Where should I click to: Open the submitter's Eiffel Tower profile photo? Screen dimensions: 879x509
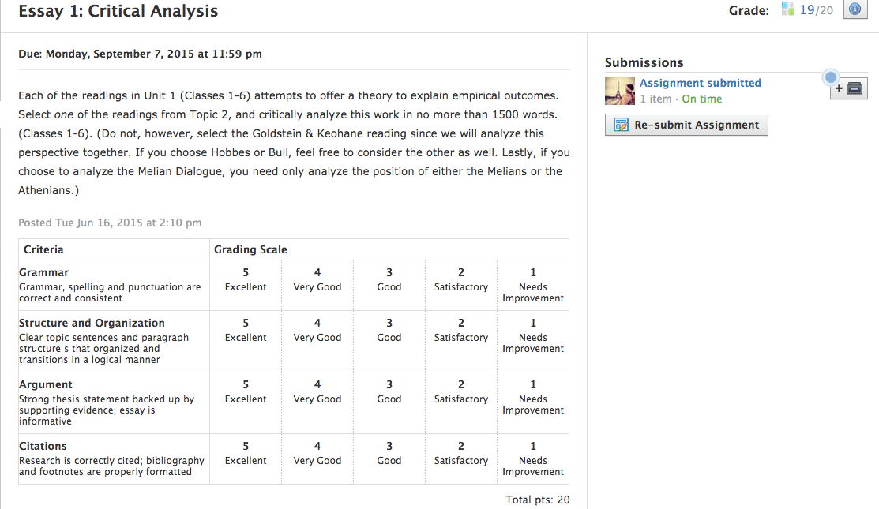click(x=620, y=91)
